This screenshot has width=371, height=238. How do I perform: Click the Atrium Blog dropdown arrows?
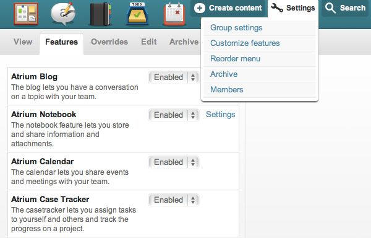click(193, 77)
